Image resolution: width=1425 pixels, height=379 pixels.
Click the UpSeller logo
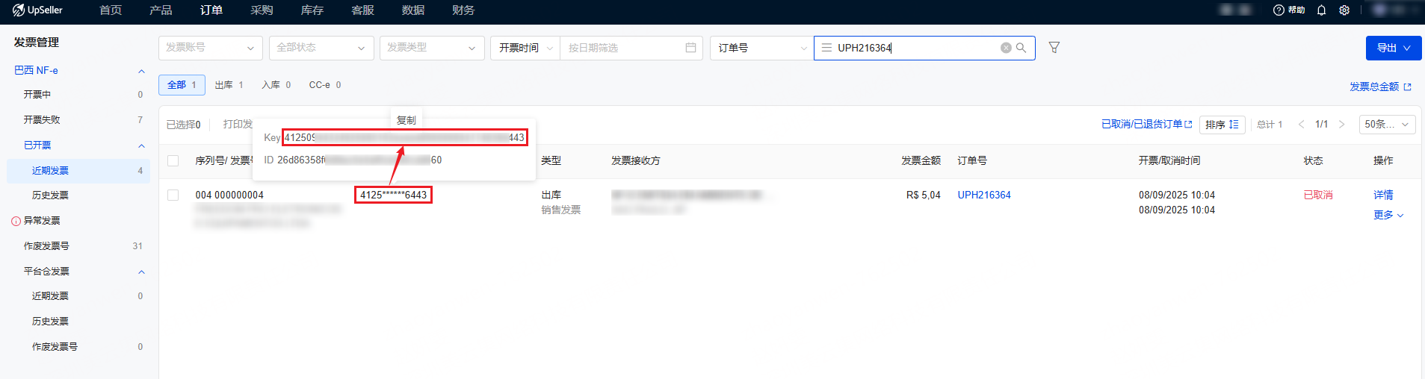(37, 10)
